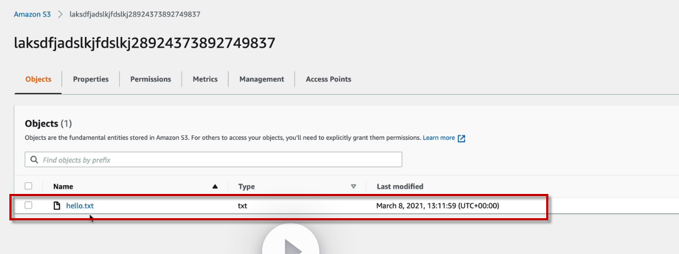Open the Permissions tab

pyautogui.click(x=150, y=79)
